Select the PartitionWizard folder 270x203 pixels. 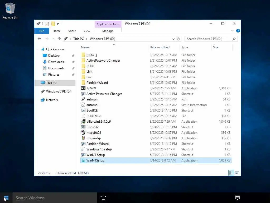pyautogui.click(x=97, y=83)
